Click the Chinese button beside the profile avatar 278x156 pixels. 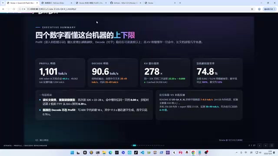pyautogui.click(x=269, y=9)
